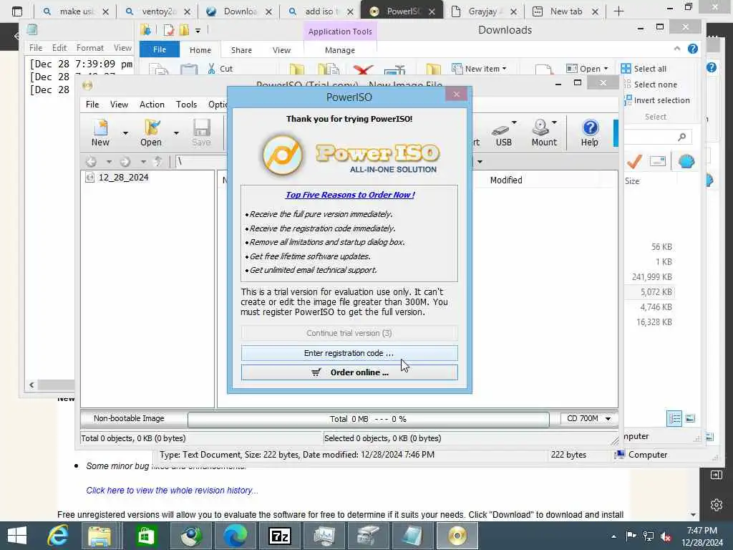Open the PowerISO Tools menu
The image size is (733, 550).
(187, 105)
